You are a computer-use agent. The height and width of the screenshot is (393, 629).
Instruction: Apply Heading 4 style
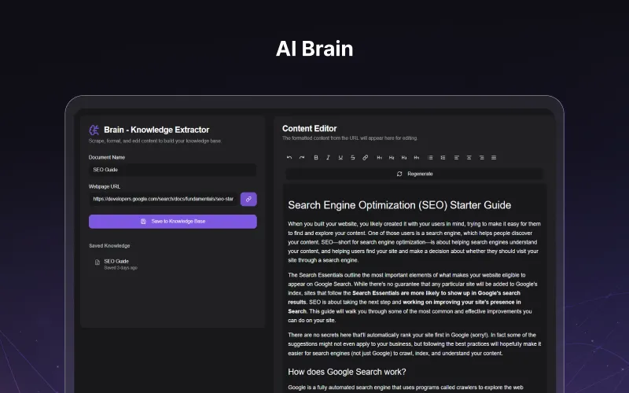(x=417, y=157)
